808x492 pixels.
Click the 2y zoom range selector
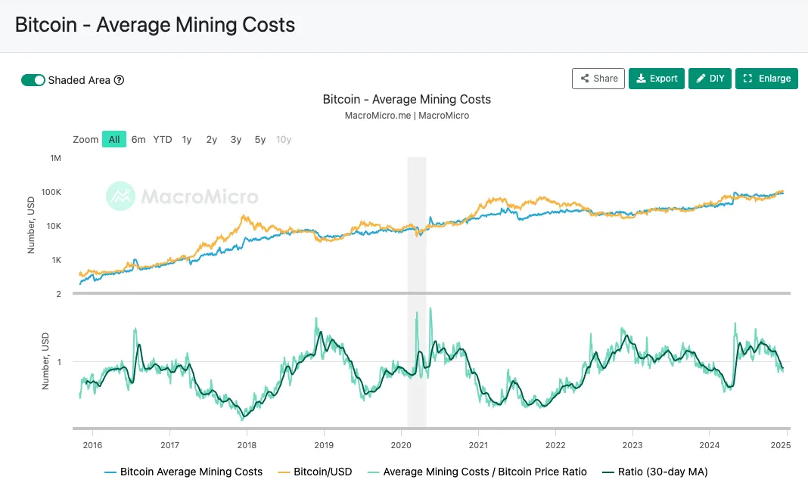[x=211, y=139]
